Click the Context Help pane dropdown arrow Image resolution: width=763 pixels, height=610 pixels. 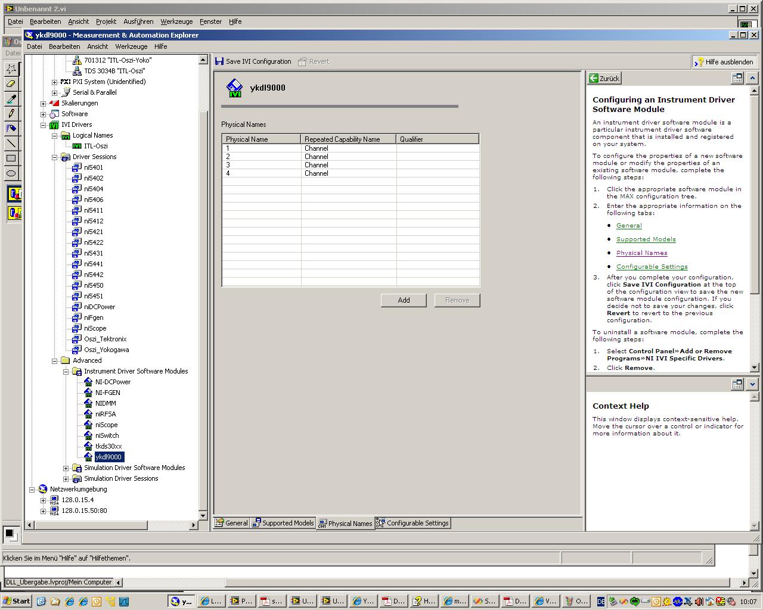pos(752,384)
